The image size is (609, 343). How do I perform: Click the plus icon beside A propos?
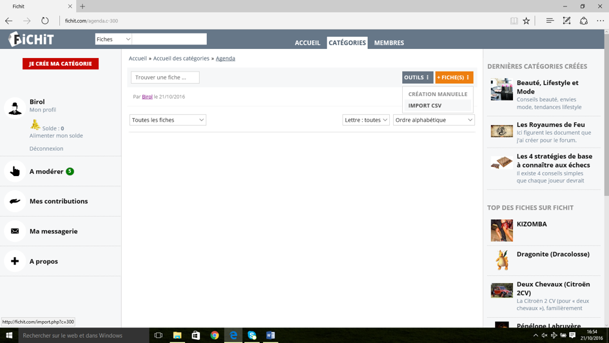(x=15, y=261)
